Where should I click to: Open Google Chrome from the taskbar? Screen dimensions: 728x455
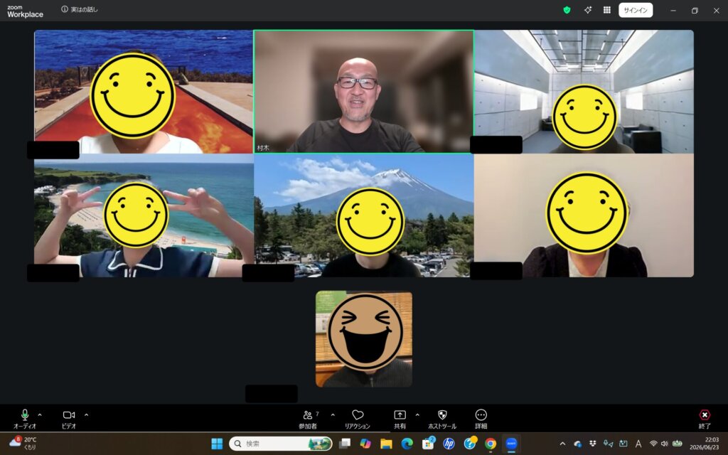pyautogui.click(x=491, y=444)
